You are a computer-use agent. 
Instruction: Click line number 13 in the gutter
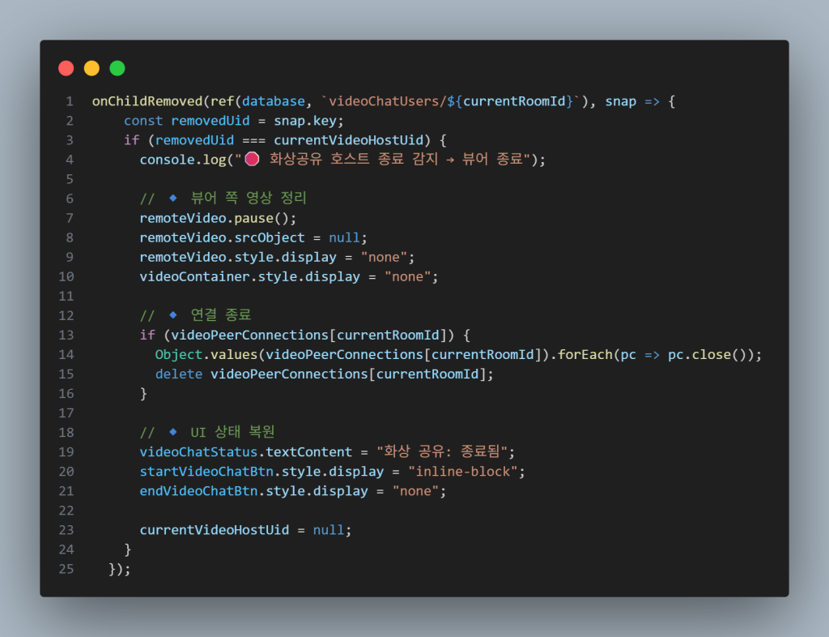pyautogui.click(x=66, y=335)
